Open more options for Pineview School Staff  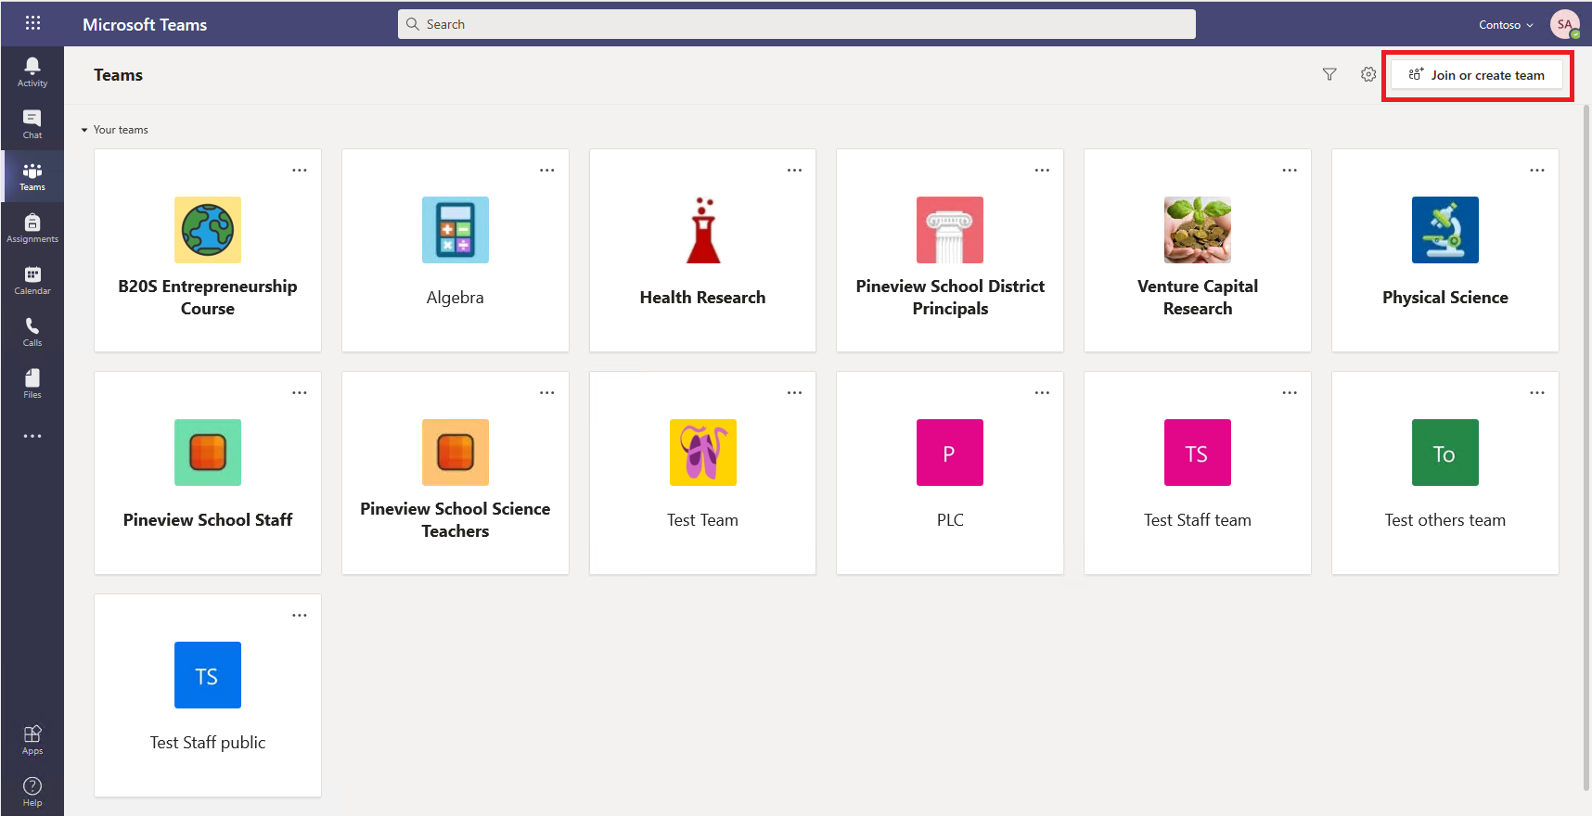pyautogui.click(x=300, y=393)
